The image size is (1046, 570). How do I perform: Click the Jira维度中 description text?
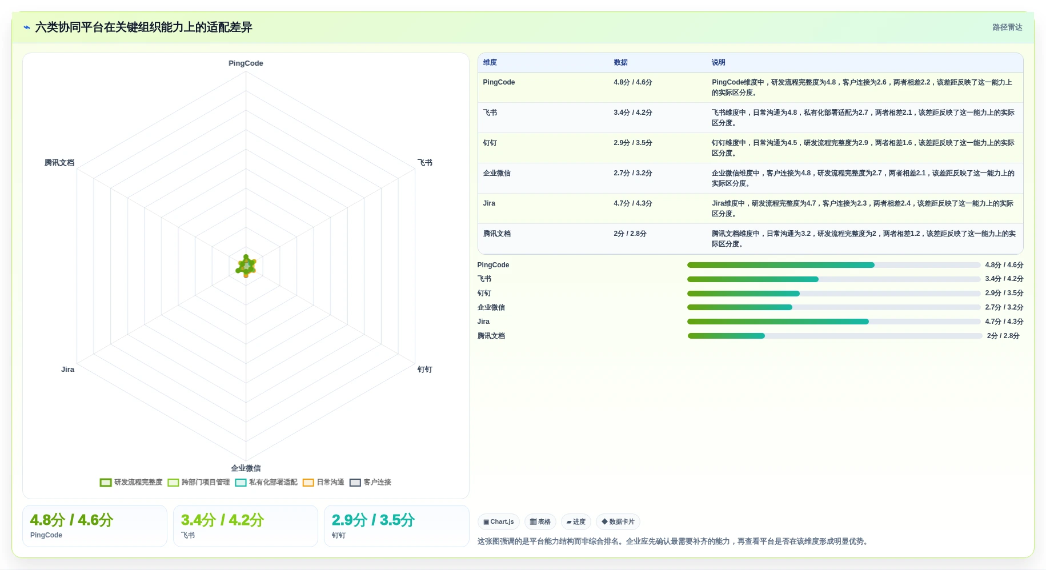(x=863, y=208)
